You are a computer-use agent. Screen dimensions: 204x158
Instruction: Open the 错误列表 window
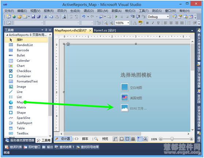(x=13, y=147)
